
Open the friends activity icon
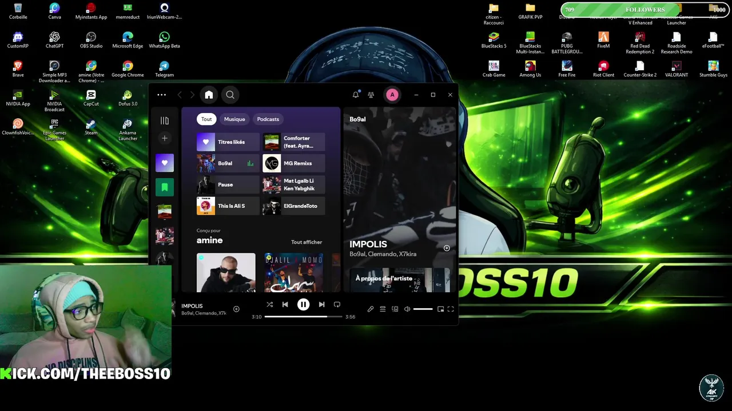click(x=371, y=95)
